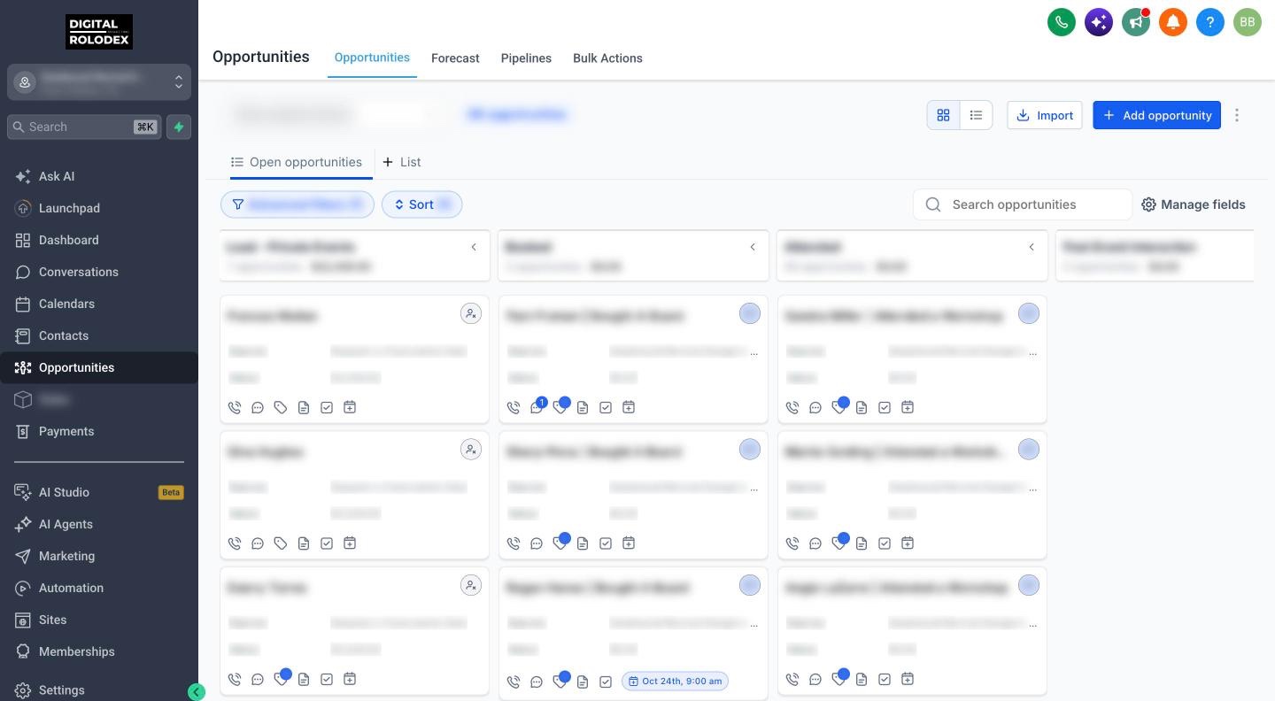The image size is (1275, 701).
Task: Switch to board card view
Action: pos(943,115)
